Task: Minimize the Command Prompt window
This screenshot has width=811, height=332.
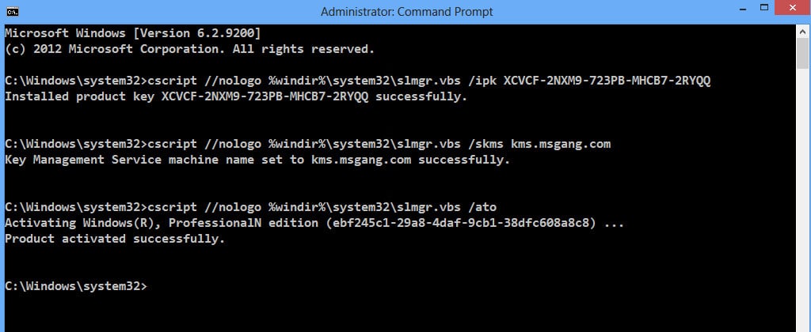Action: (x=738, y=8)
